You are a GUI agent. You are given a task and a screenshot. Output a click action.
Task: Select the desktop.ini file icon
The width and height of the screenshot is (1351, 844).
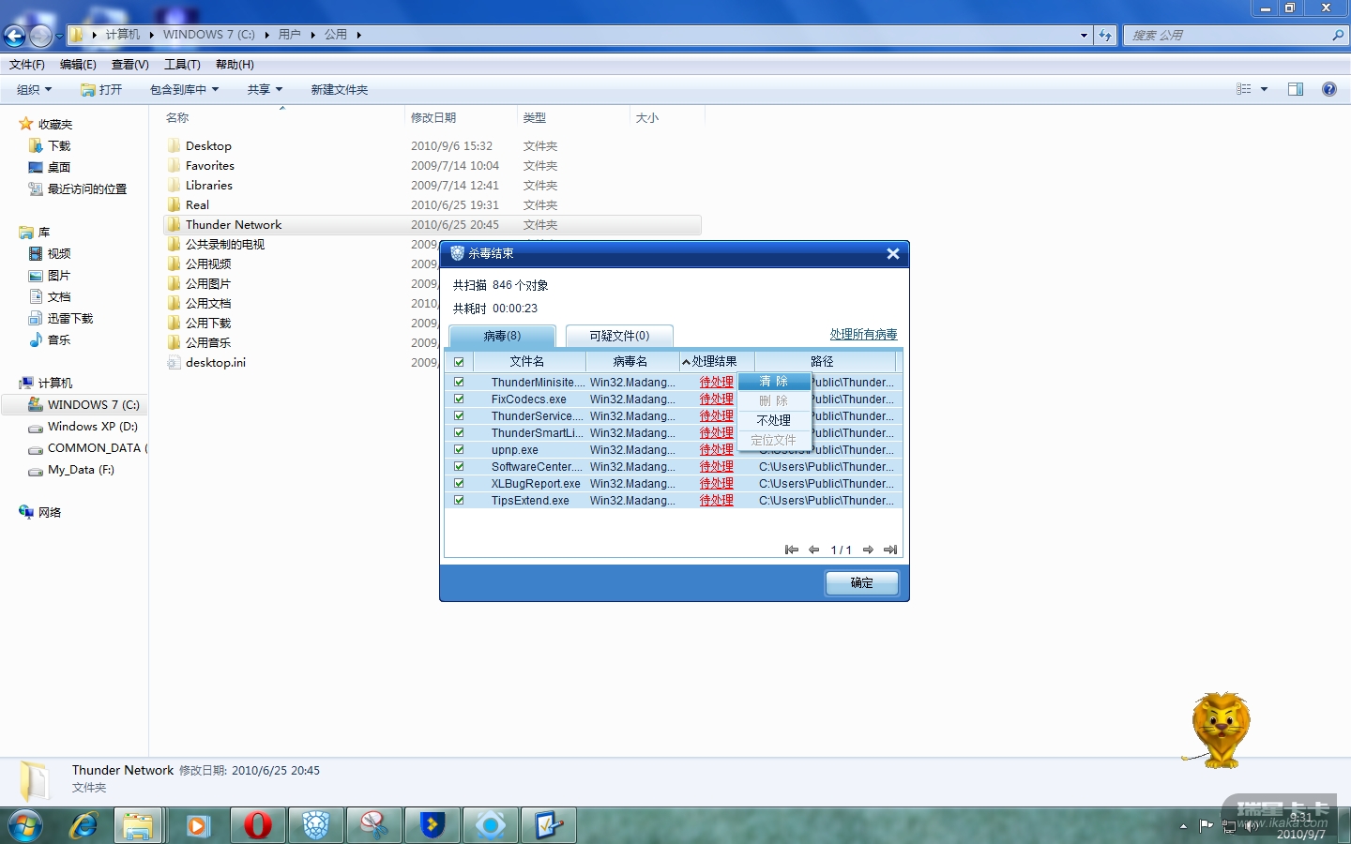coord(174,363)
